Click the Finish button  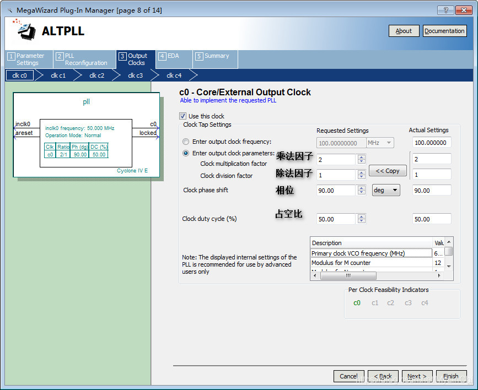(x=451, y=376)
